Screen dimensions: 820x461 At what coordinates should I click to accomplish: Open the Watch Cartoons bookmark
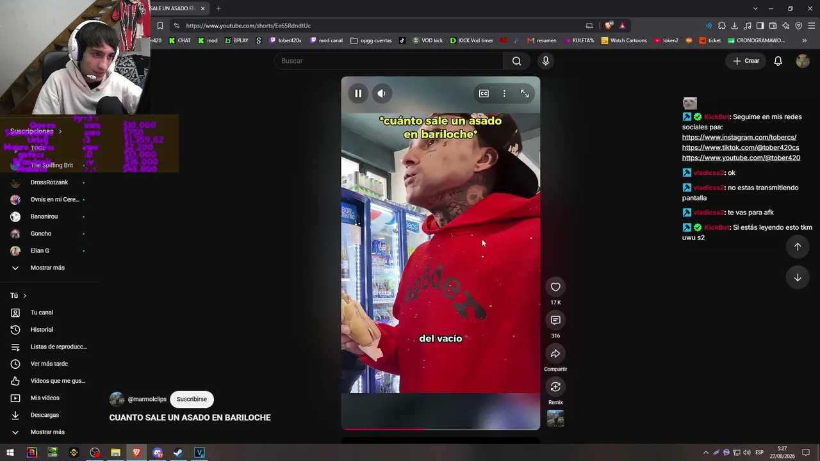pos(623,40)
